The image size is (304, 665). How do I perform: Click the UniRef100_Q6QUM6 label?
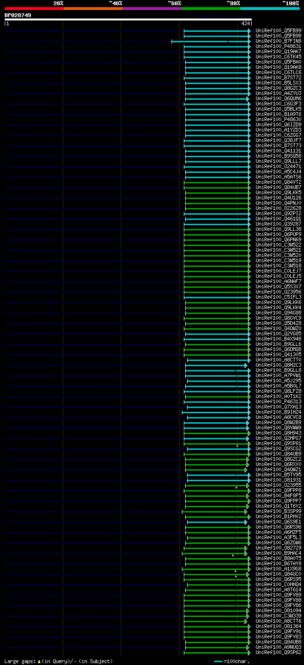tap(278, 98)
